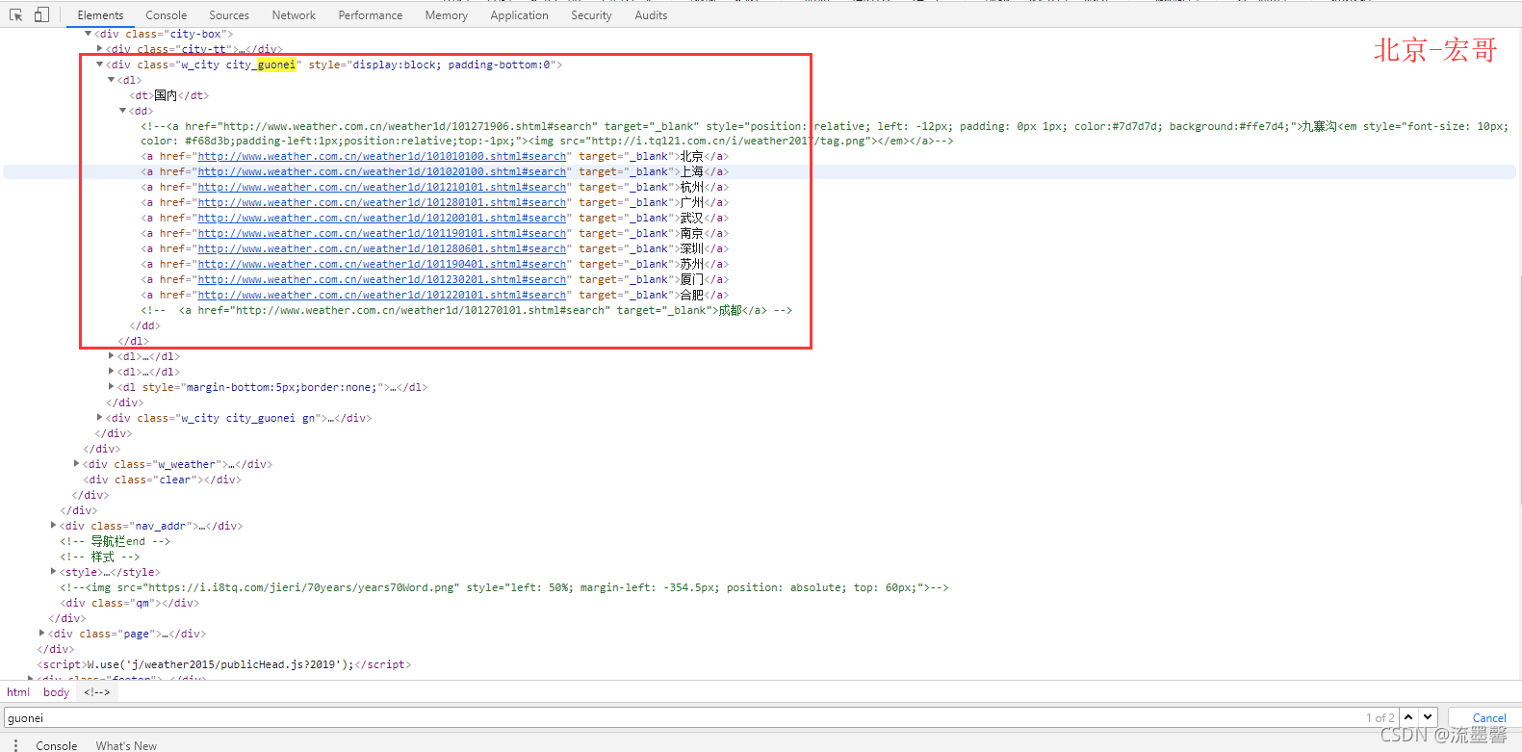
Task: Select body in the breadcrumb bar
Action: coord(56,692)
